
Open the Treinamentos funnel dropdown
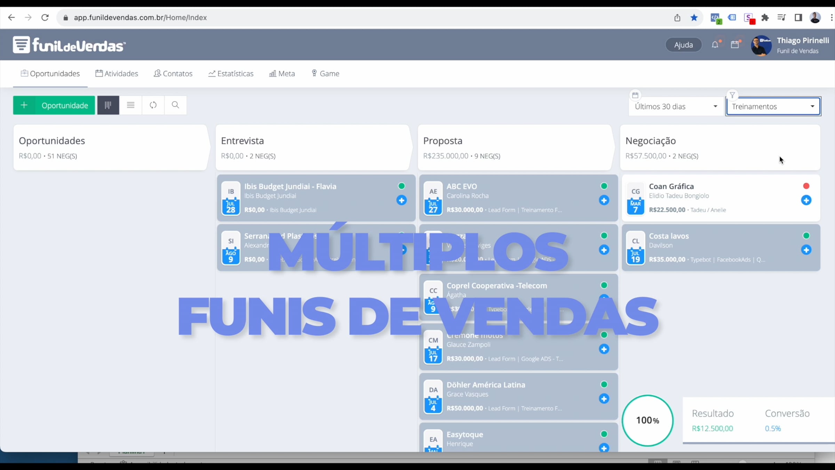(x=773, y=107)
